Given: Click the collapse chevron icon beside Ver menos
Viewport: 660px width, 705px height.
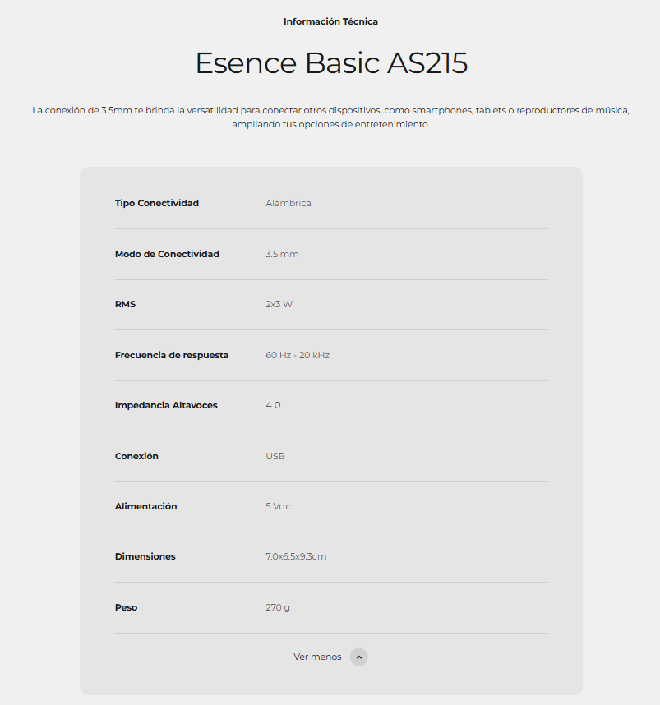Looking at the screenshot, I should tap(358, 657).
